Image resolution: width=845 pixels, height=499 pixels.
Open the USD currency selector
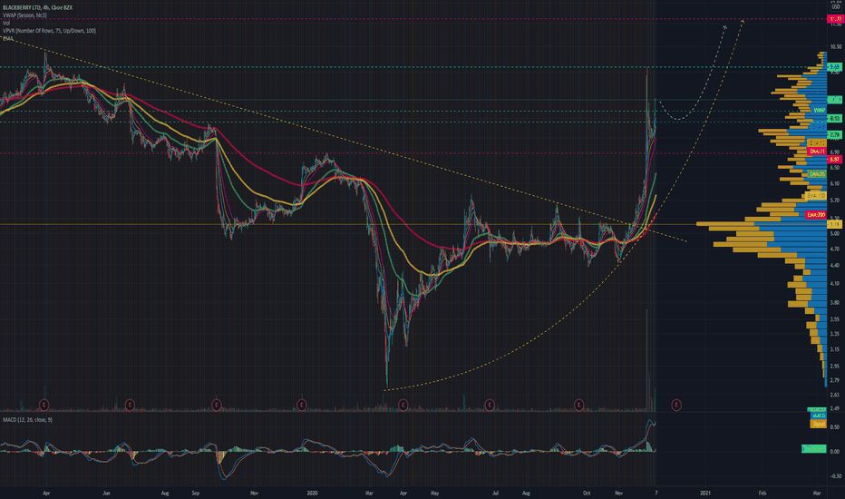tap(835, 7)
